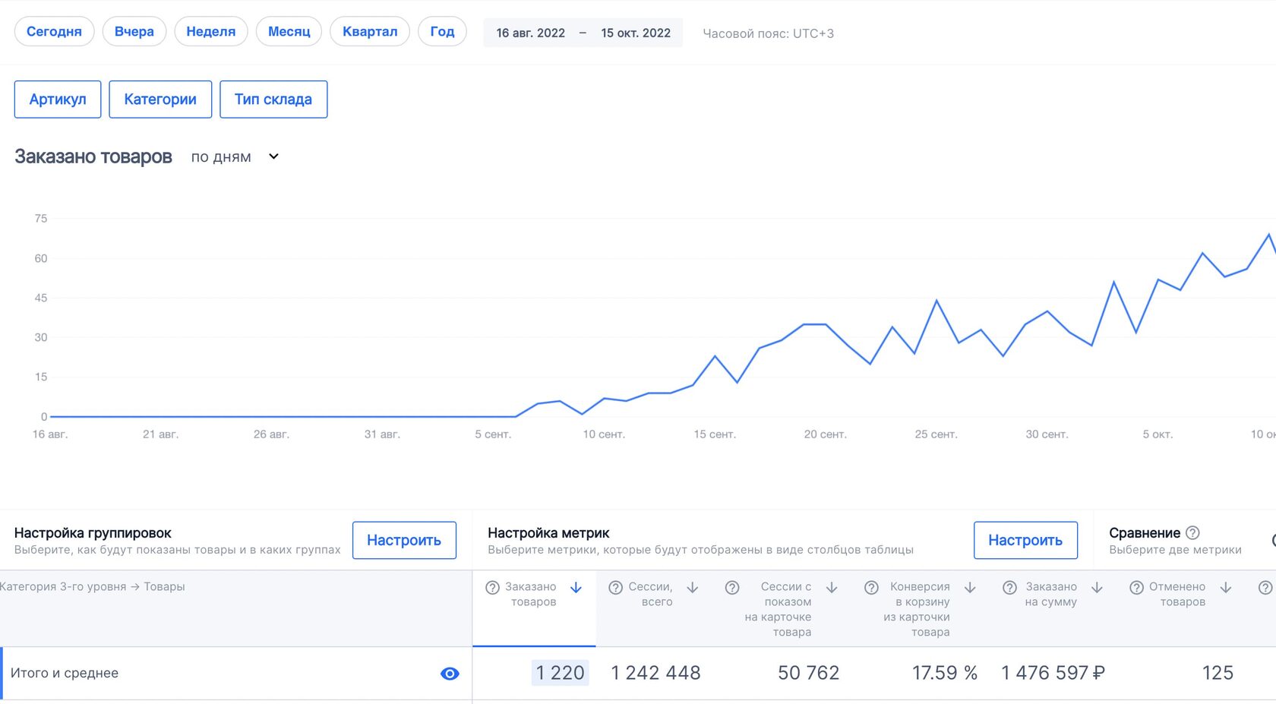Viewport: 1276px width, 704px height.
Task: Click help icon beside Заказано товаров column
Action: [x=492, y=587]
